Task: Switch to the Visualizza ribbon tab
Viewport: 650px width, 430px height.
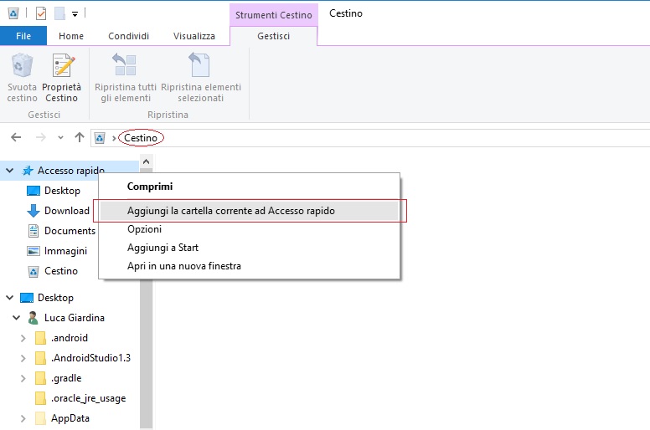Action: [193, 36]
